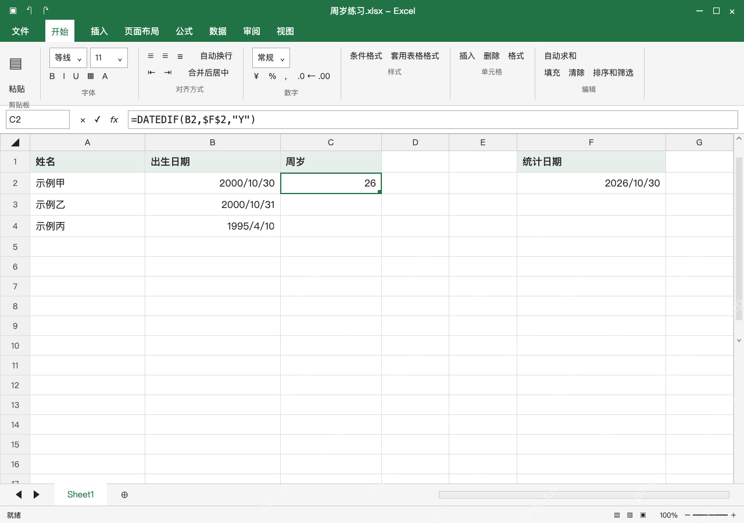
Task: Click the previous sheet arrow
Action: [19, 495]
